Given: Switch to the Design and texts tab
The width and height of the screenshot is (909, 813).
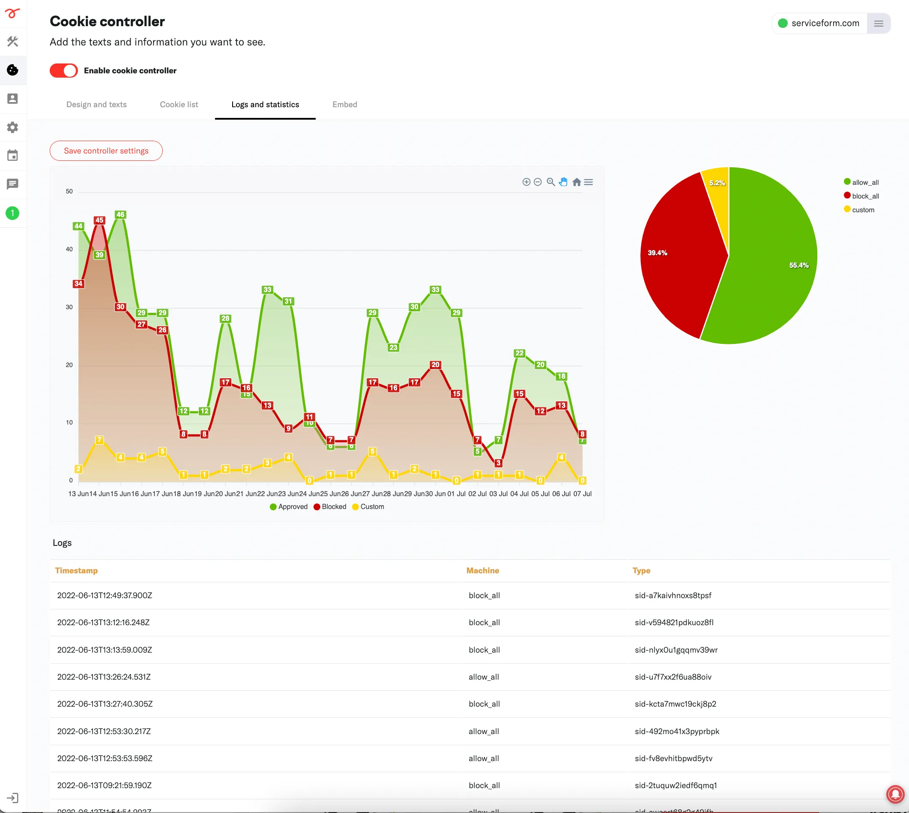Looking at the screenshot, I should pos(96,105).
